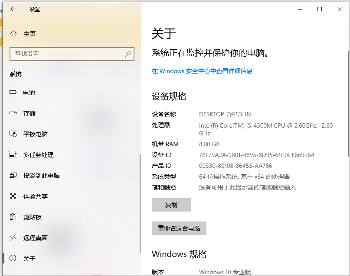
Task: Click device name DESKTOP-QFI53HN
Action: click(x=225, y=114)
